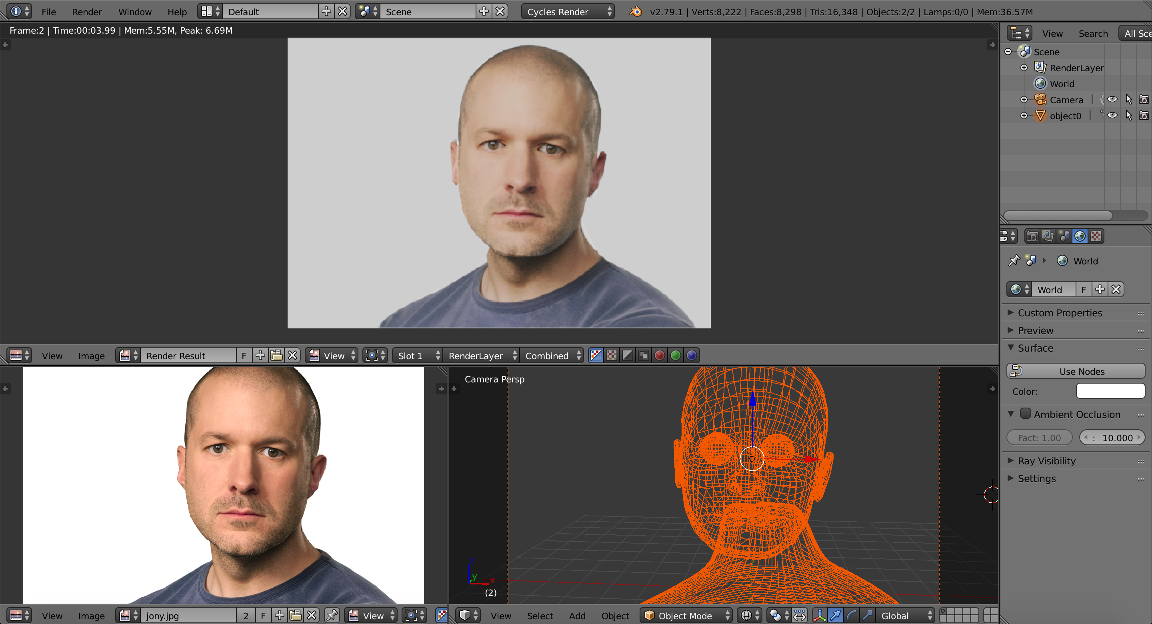Click the Use Nodes button
The height and width of the screenshot is (624, 1152).
1076,371
